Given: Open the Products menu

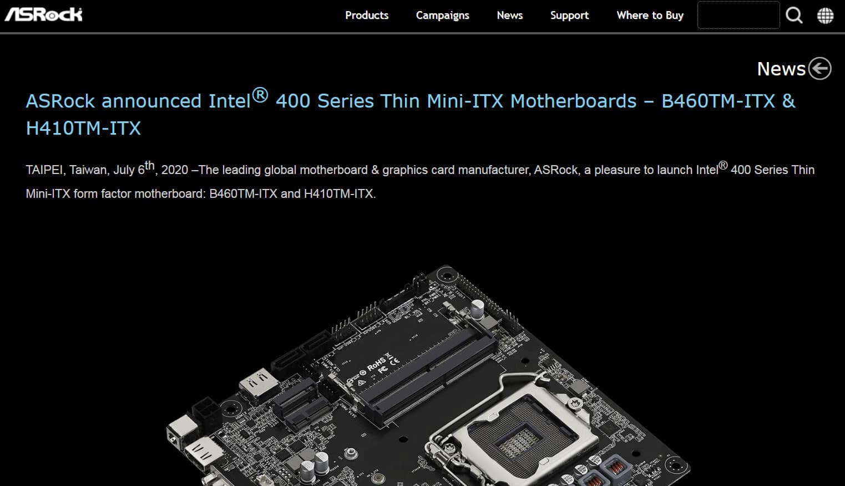Looking at the screenshot, I should click(367, 16).
